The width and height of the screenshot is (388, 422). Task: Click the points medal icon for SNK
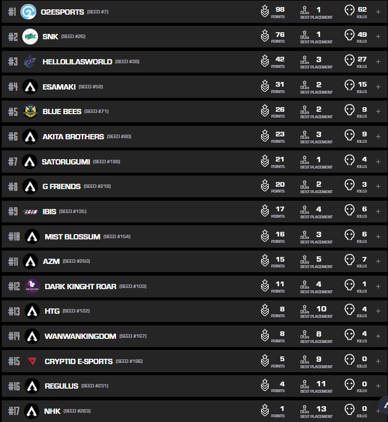tap(265, 36)
